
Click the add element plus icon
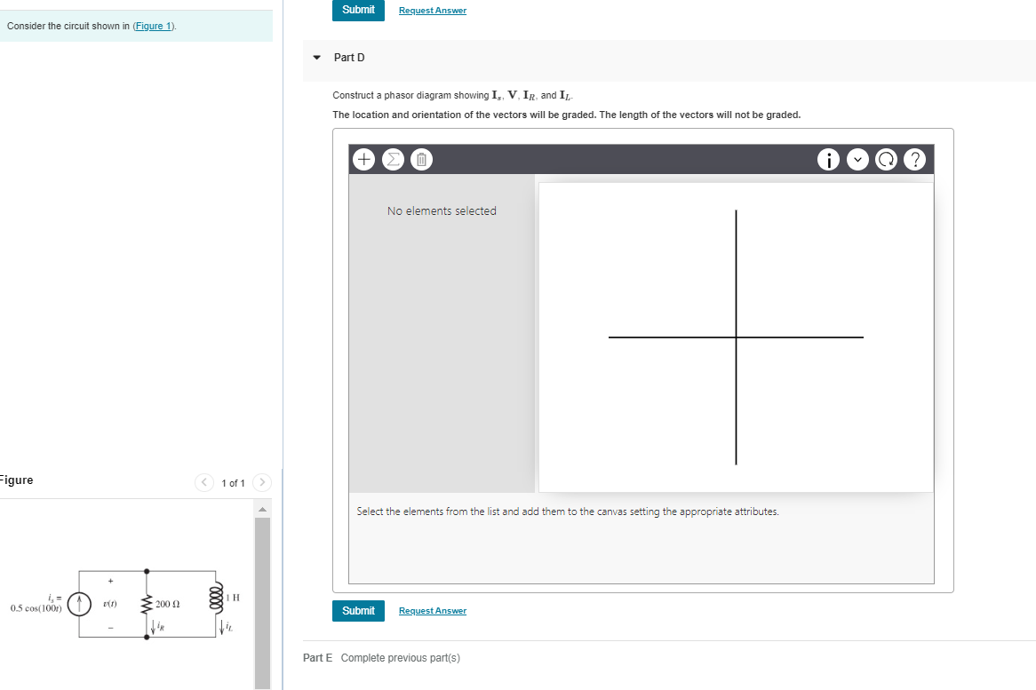tap(363, 159)
